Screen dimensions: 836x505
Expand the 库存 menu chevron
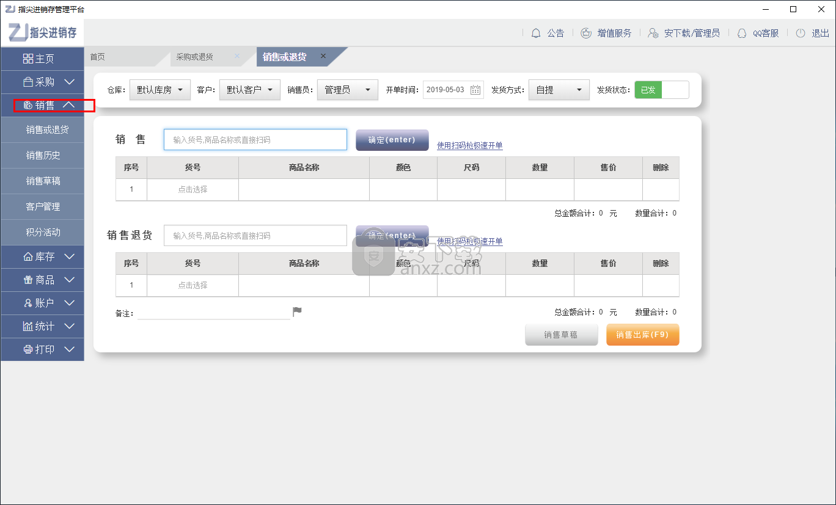[x=69, y=256]
